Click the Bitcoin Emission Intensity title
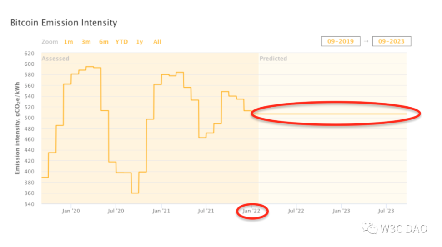This screenshot has width=442, height=247. 64,22
